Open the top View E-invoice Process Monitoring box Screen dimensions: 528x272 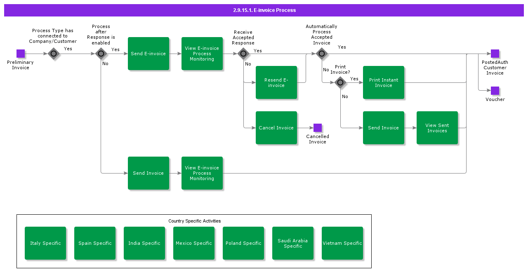point(202,54)
